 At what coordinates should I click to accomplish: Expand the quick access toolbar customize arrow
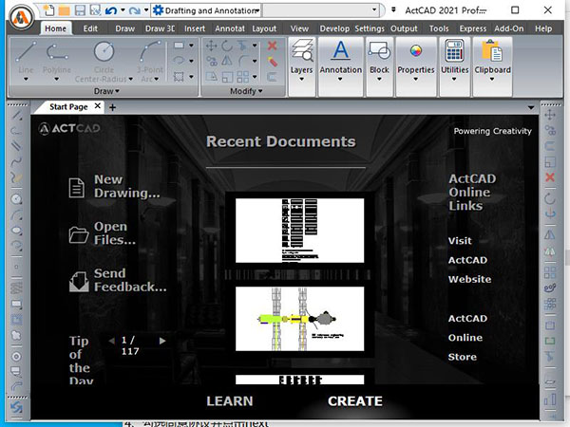click(x=393, y=9)
